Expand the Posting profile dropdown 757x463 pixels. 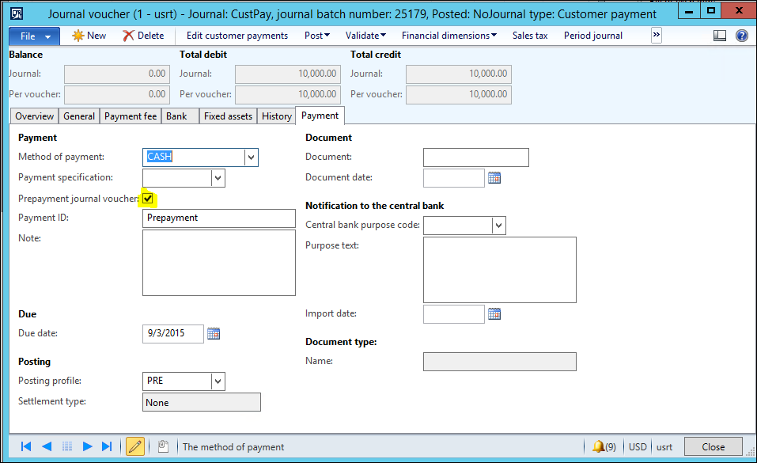(218, 381)
